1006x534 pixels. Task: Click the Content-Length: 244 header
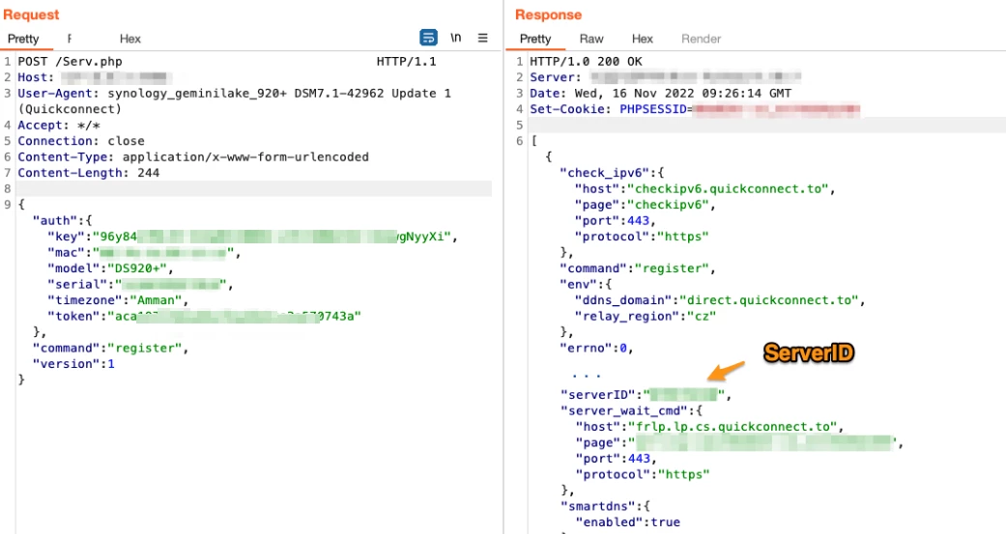89,173
